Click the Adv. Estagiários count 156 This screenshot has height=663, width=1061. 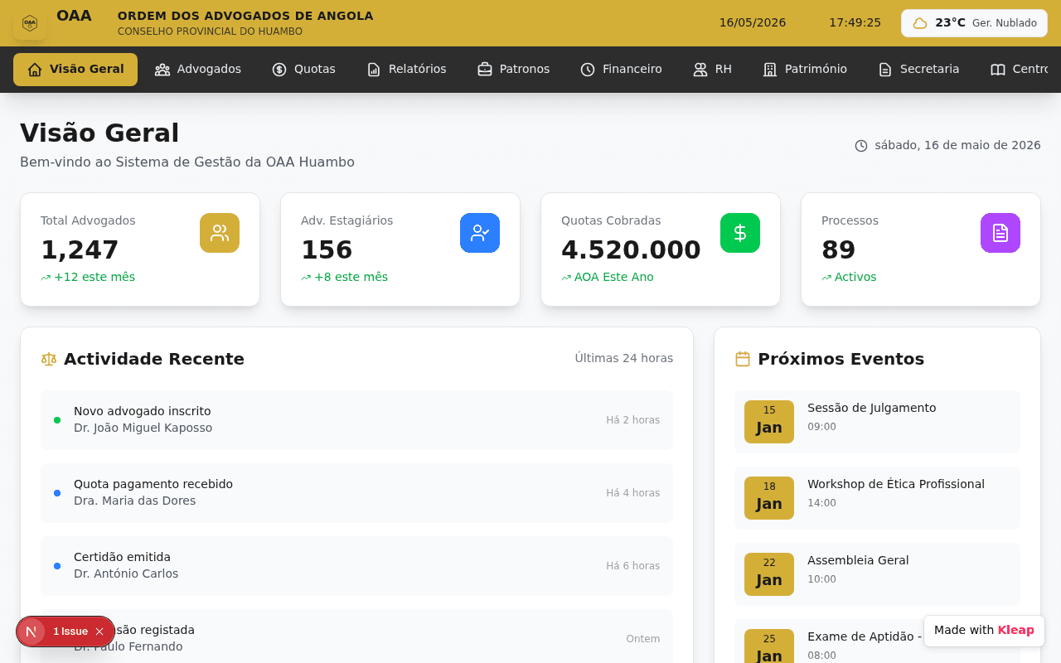point(327,250)
